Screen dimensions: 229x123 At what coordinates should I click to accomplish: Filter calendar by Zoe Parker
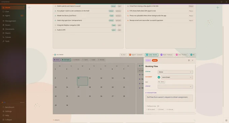click(x=181, y=55)
